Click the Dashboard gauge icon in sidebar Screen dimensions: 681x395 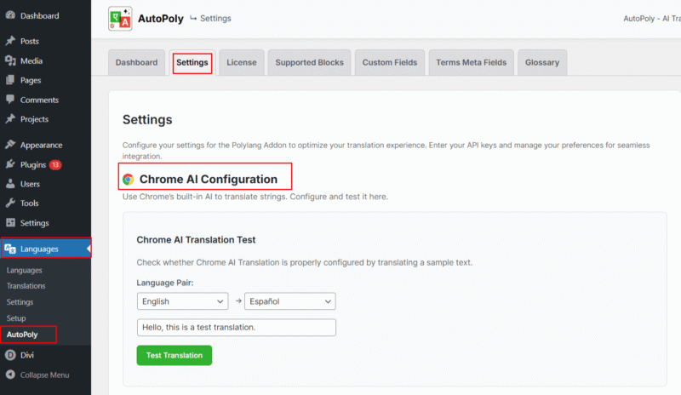(10, 15)
